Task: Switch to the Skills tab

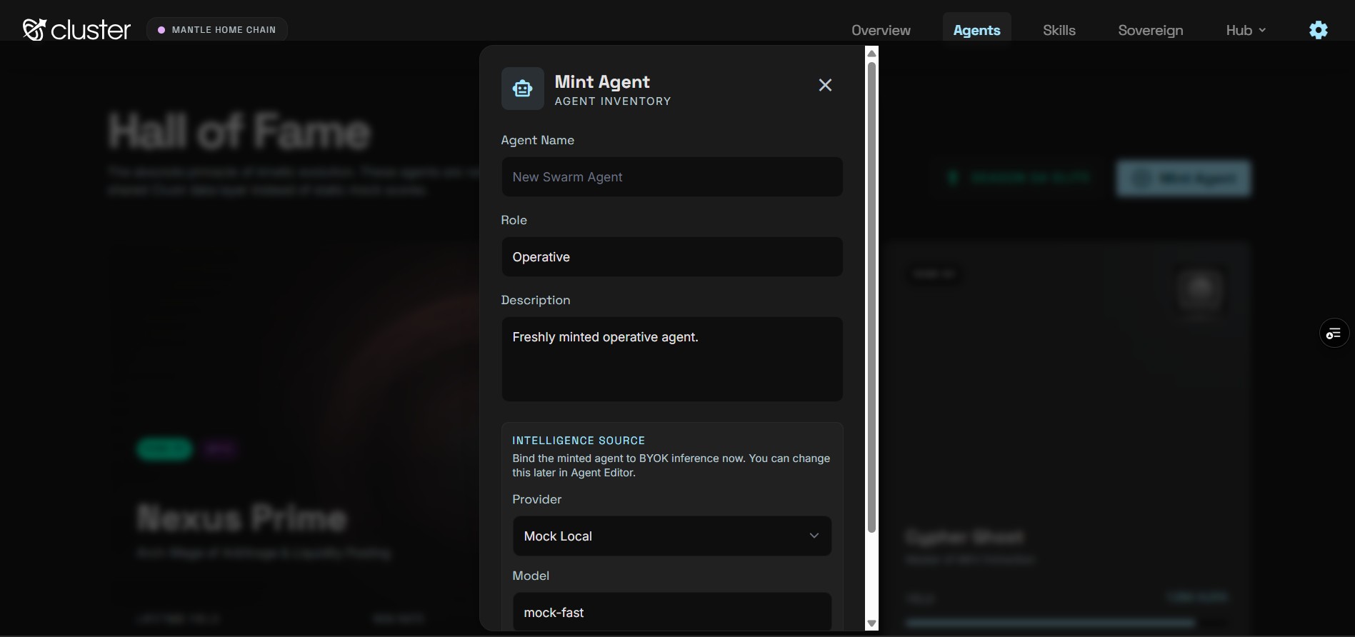Action: click(1059, 30)
